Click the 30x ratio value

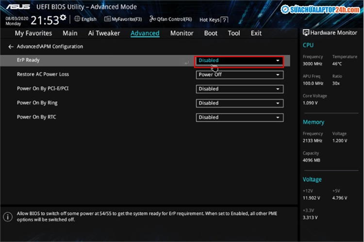pos(336,83)
